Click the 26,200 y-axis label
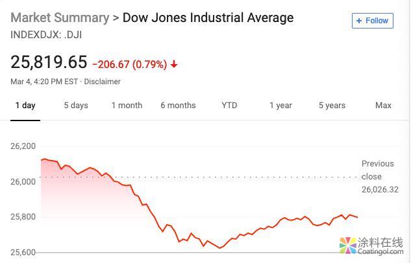The image size is (411, 263). pyautogui.click(x=23, y=146)
